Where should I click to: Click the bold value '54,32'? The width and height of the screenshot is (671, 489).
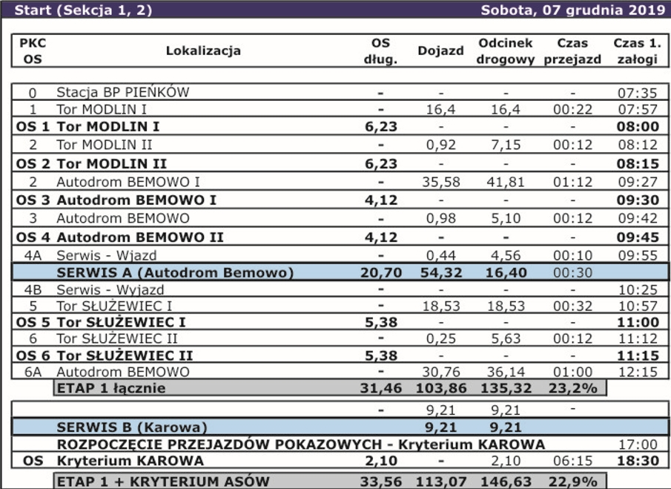click(440, 272)
